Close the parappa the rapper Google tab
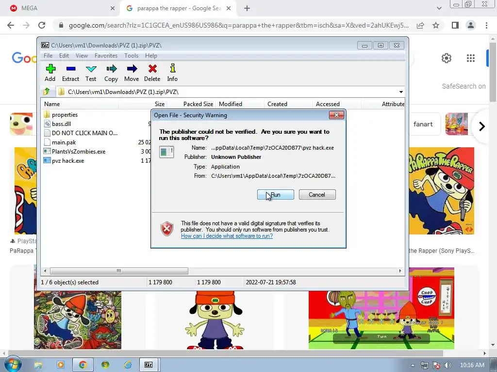 (229, 9)
